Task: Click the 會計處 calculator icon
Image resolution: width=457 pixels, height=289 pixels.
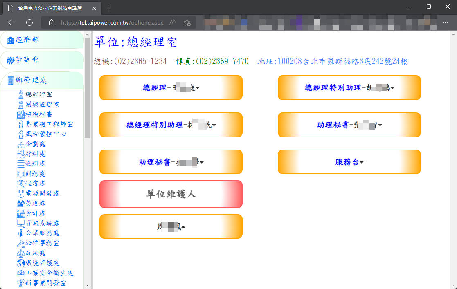Action: click(21, 213)
